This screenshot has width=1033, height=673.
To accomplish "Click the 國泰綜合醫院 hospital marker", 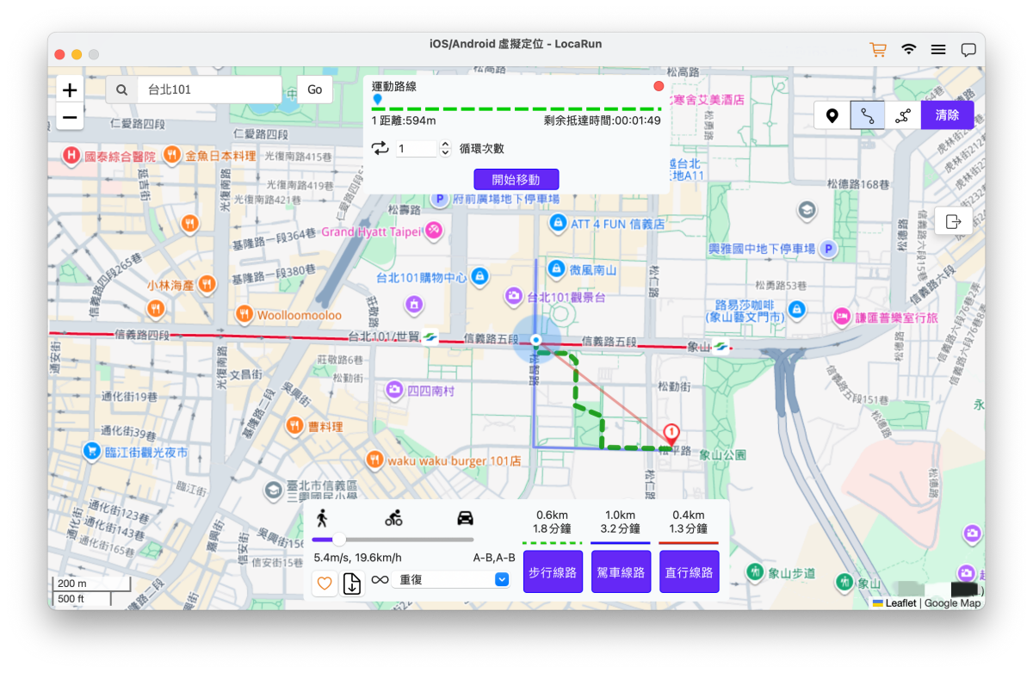I will [x=71, y=156].
